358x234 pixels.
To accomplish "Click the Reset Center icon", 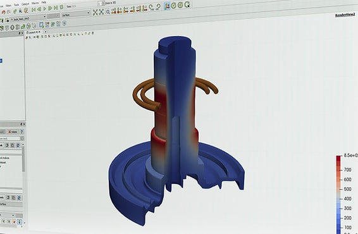I will pyautogui.click(x=180, y=5).
